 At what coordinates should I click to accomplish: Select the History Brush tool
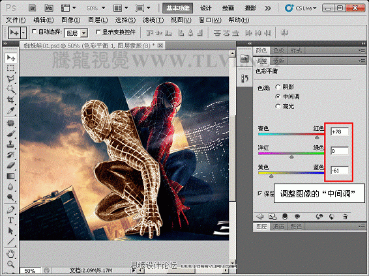[x=10, y=155]
